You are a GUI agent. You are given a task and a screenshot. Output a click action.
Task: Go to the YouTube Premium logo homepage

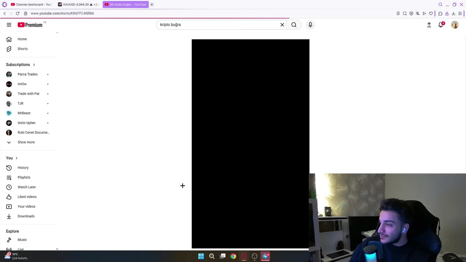tap(30, 25)
